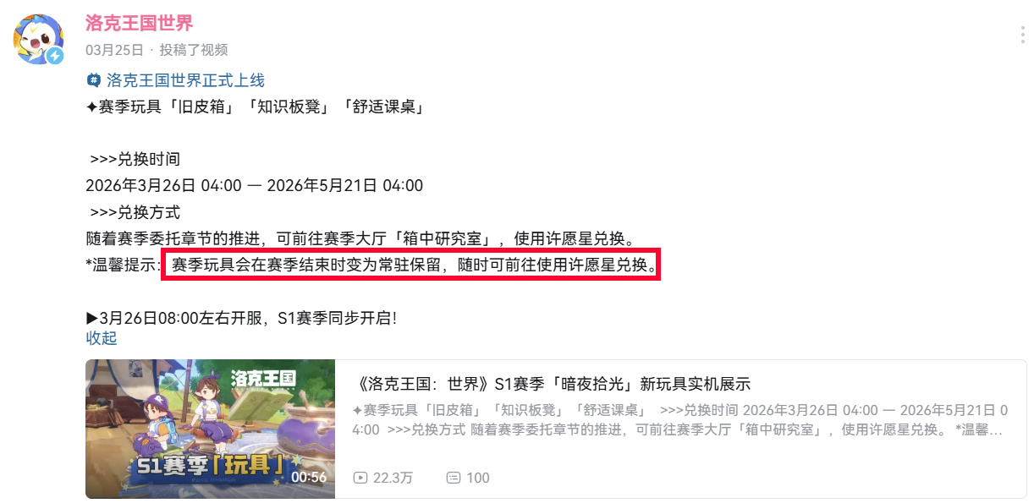
Task: Click the pink username 洛克王国世界
Action: click(139, 23)
